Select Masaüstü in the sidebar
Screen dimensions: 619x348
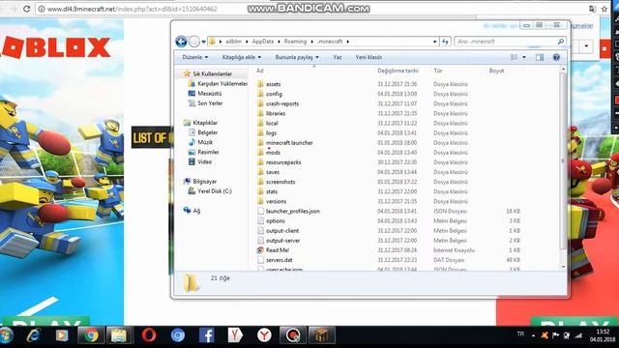click(x=205, y=94)
